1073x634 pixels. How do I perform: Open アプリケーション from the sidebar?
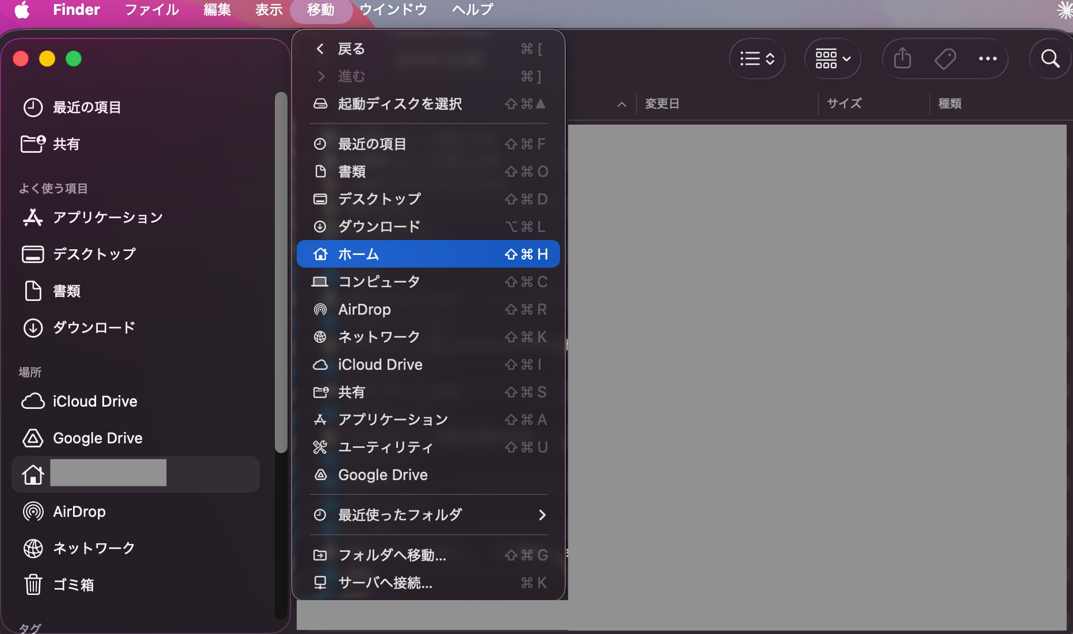(108, 218)
